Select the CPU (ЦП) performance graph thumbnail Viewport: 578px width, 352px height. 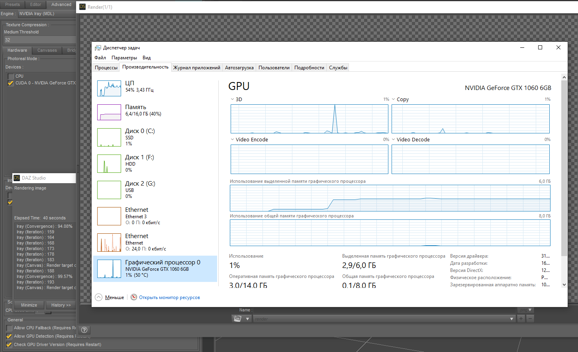click(109, 88)
